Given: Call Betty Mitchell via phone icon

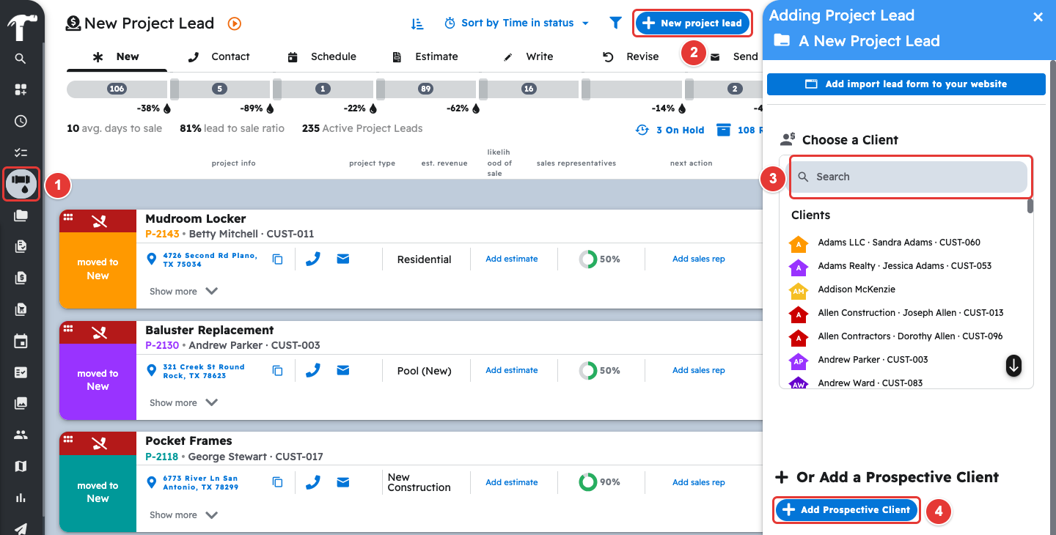Looking at the screenshot, I should point(313,259).
